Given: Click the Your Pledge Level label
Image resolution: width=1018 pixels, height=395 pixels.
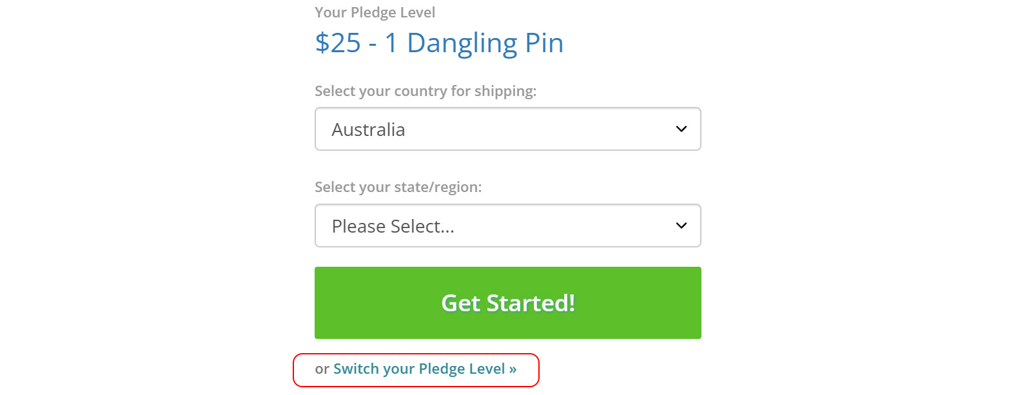Looking at the screenshot, I should click(375, 13).
